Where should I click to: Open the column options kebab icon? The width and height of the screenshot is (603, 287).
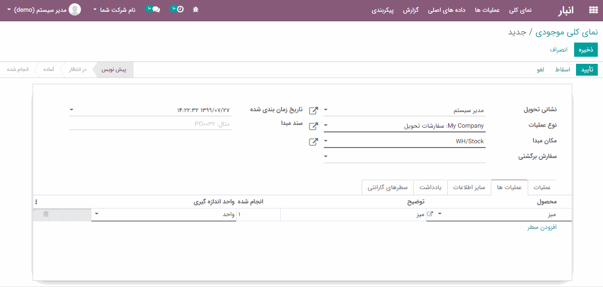36,202
